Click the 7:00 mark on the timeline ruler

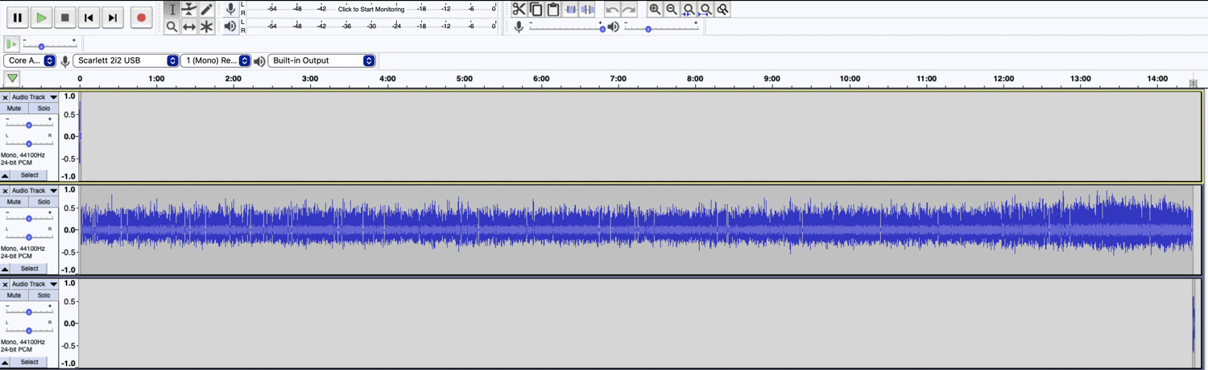point(618,79)
